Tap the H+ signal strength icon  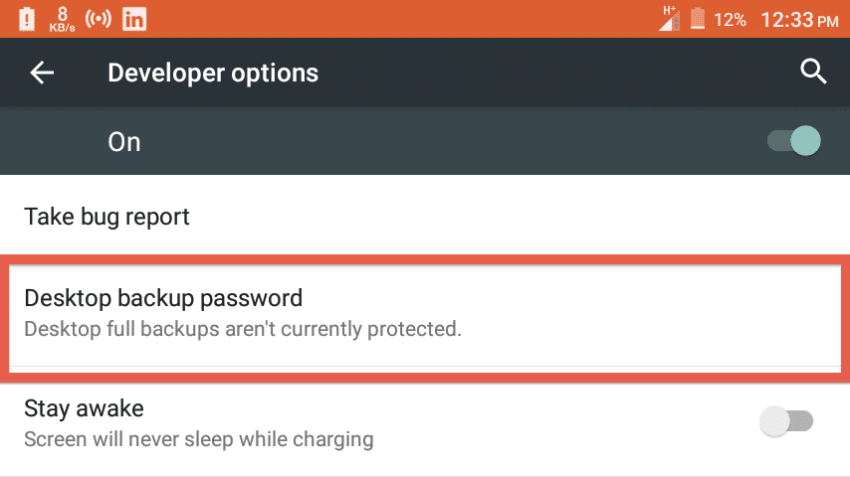point(670,19)
